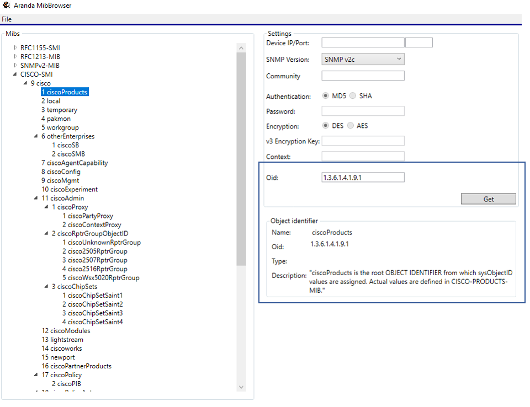This screenshot has width=530, height=407.
Task: Select the 7 ciscoAgentCapability item
Action: tap(75, 163)
